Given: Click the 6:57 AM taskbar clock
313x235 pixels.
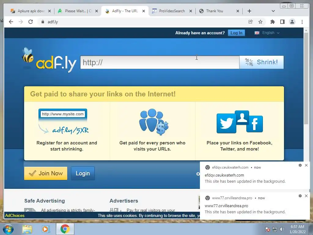Looking at the screenshot, I should (297, 229).
